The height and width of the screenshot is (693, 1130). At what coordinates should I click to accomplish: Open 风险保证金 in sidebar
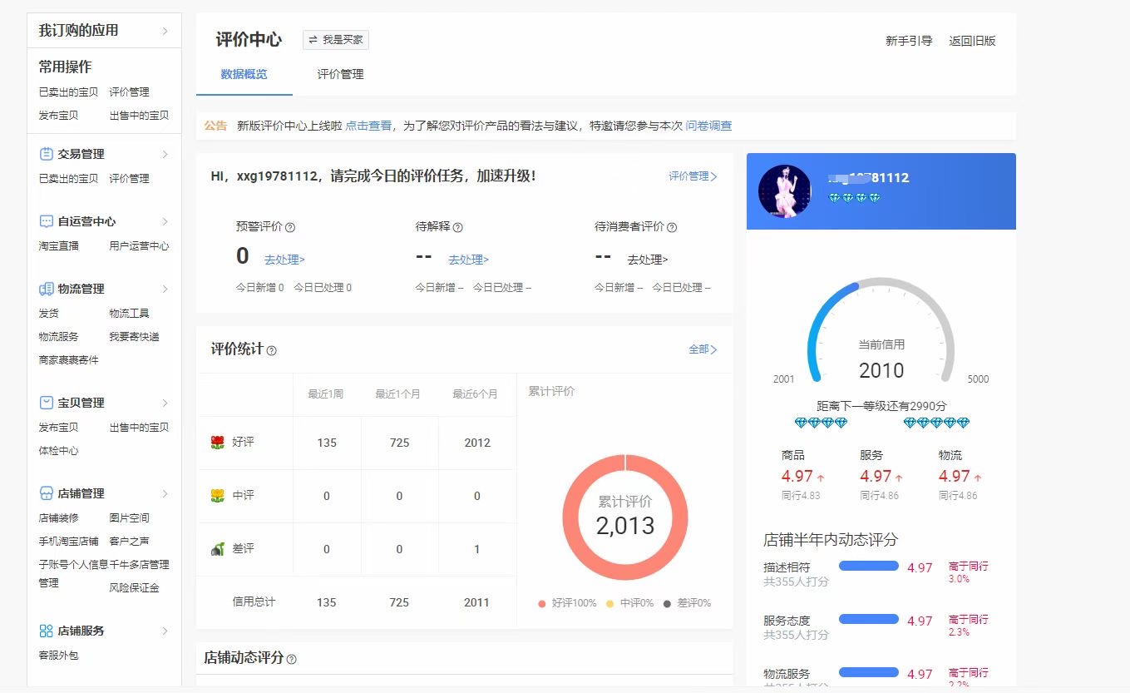134,588
